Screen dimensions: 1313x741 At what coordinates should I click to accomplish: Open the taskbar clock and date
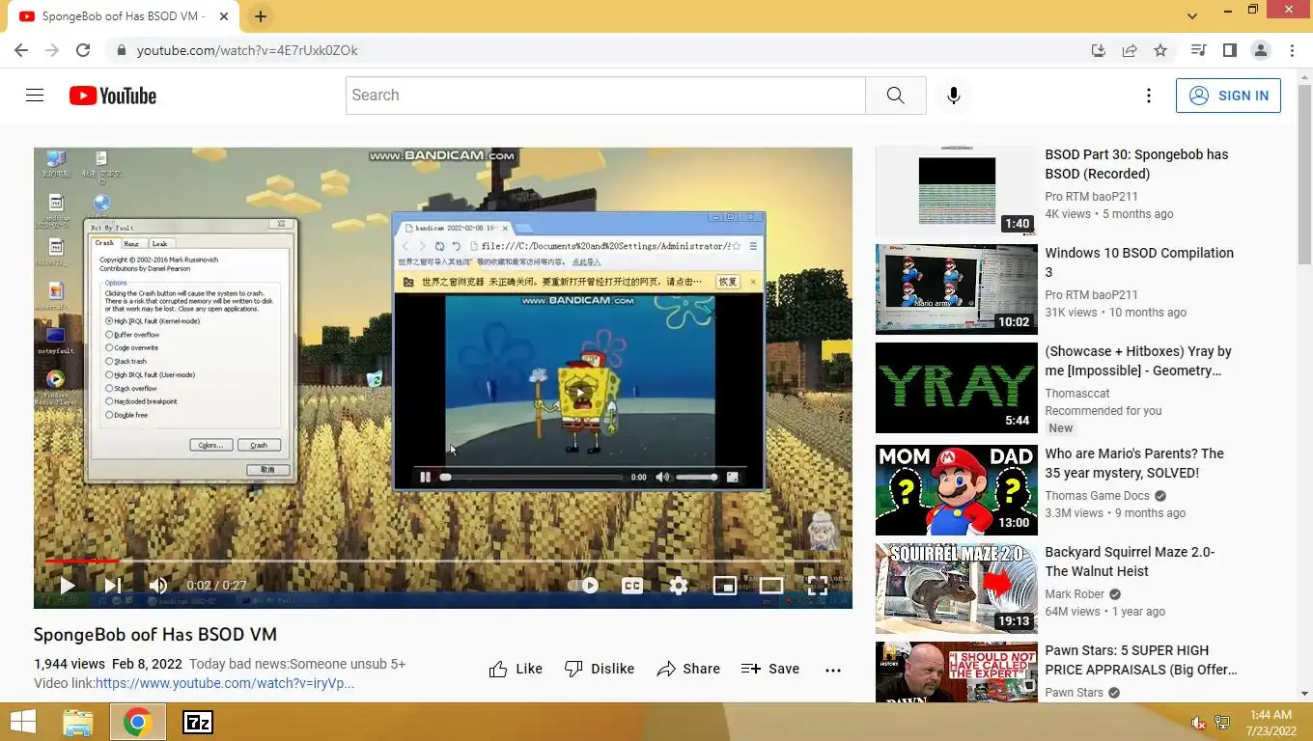pos(1271,722)
